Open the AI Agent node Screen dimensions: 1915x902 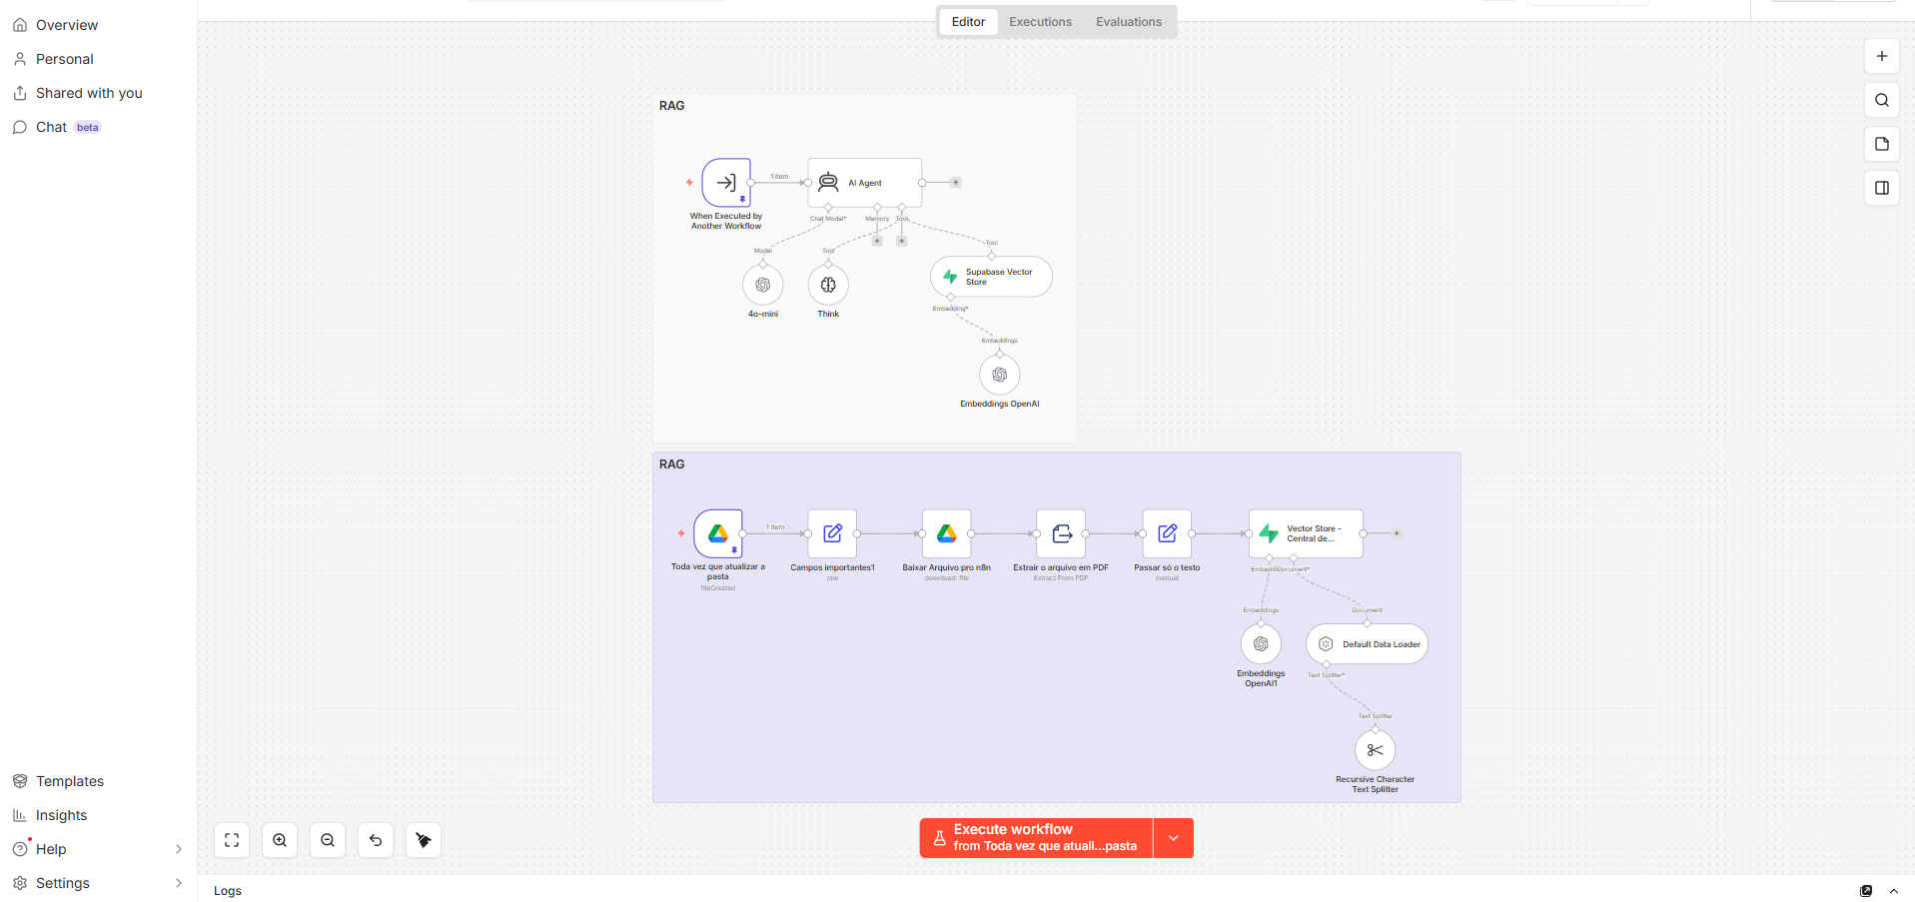(x=864, y=183)
